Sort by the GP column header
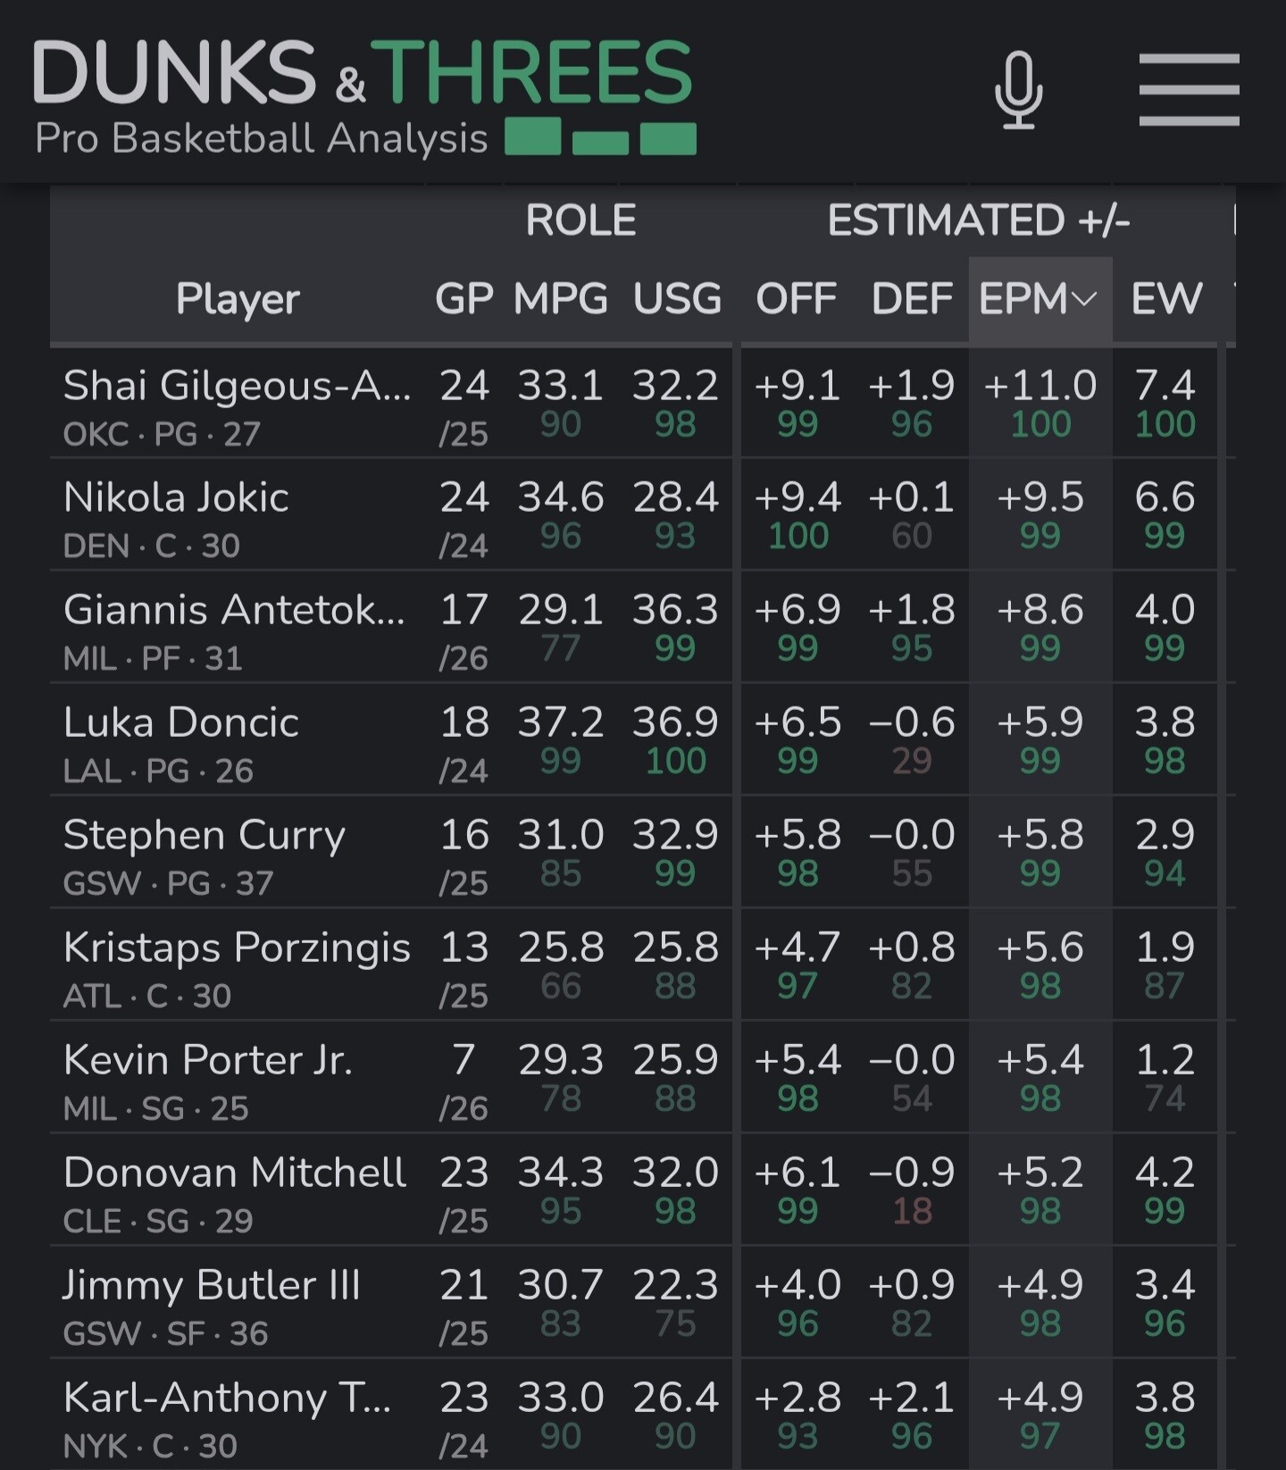 point(463,299)
